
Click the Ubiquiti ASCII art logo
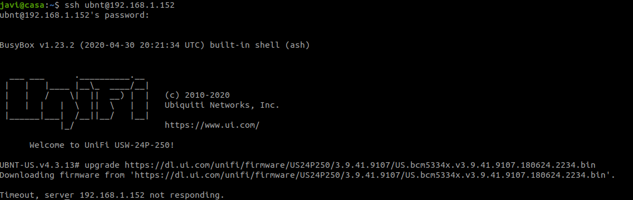(77, 101)
